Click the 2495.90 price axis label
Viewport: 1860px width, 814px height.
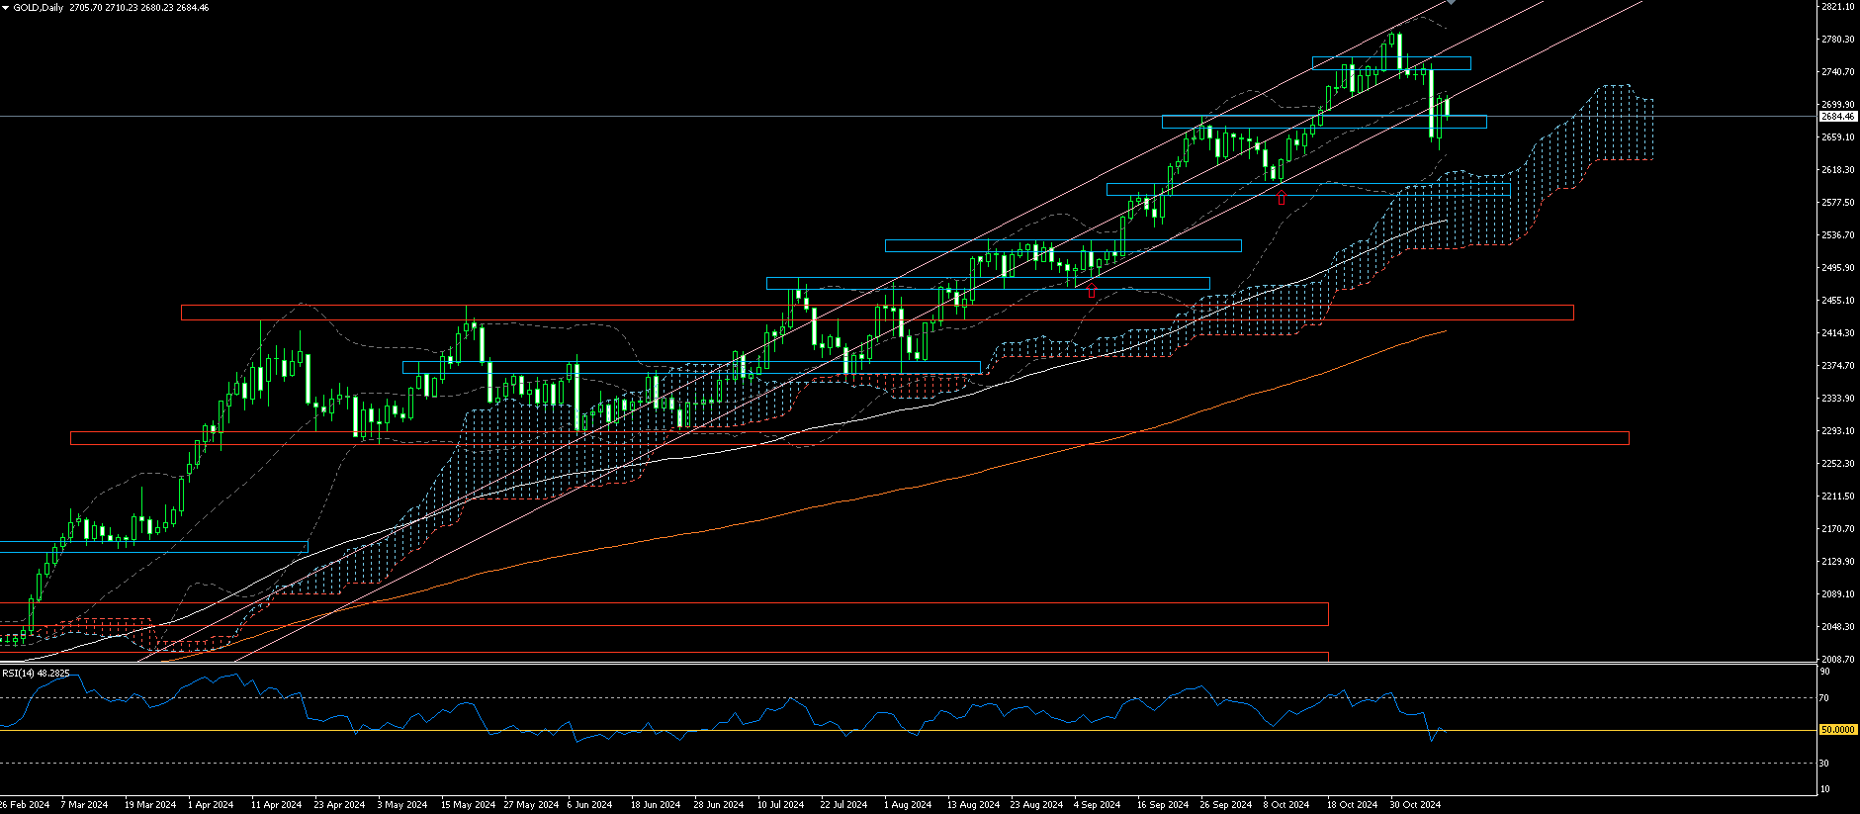[1837, 268]
